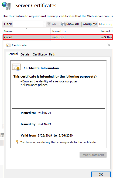The width and height of the screenshot is (113, 178).
Task: Switch to the Details tab
Action: pos(25,54)
